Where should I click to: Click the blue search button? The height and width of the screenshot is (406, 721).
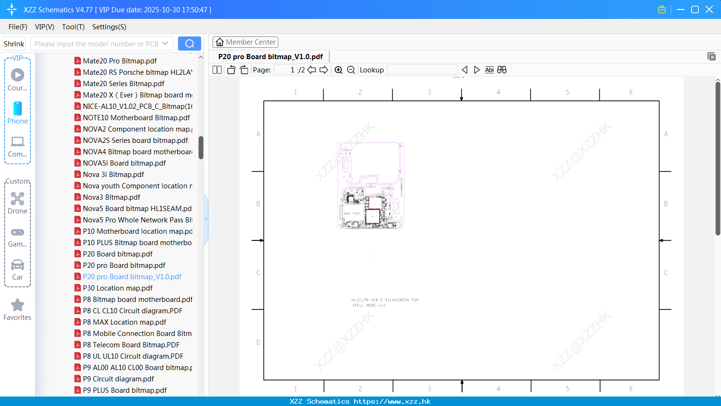coord(189,44)
